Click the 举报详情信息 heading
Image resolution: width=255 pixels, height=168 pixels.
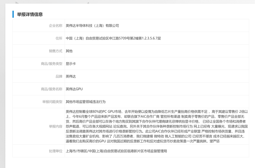[x=30, y=14]
